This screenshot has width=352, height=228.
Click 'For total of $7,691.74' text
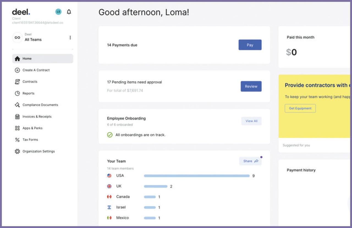(x=125, y=90)
